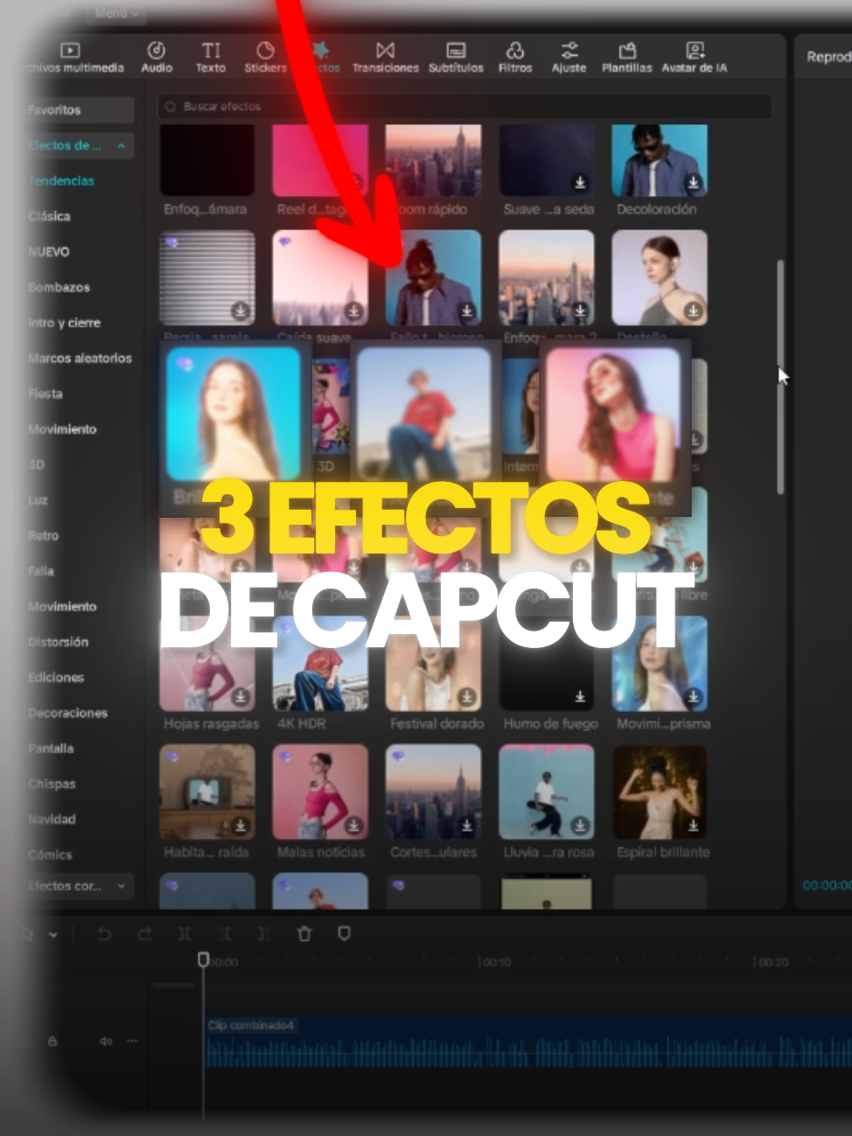The image size is (852, 1136).
Task: Select the Distorsión category
Action: 58,642
